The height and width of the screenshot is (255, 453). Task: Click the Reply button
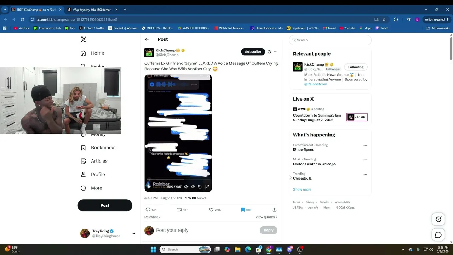[269, 230]
